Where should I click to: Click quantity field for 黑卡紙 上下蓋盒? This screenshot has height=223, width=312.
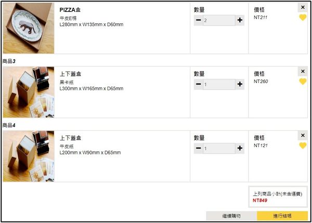click(x=219, y=84)
